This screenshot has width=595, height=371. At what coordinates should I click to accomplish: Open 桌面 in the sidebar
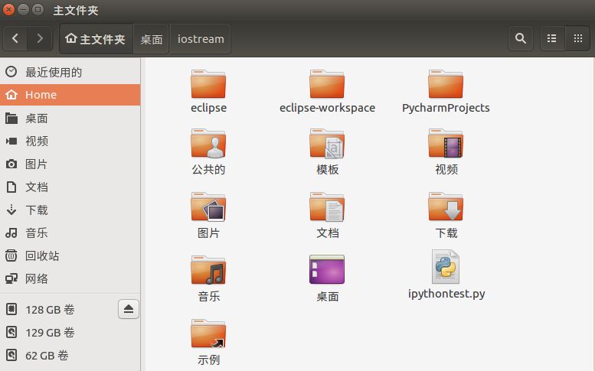point(70,119)
